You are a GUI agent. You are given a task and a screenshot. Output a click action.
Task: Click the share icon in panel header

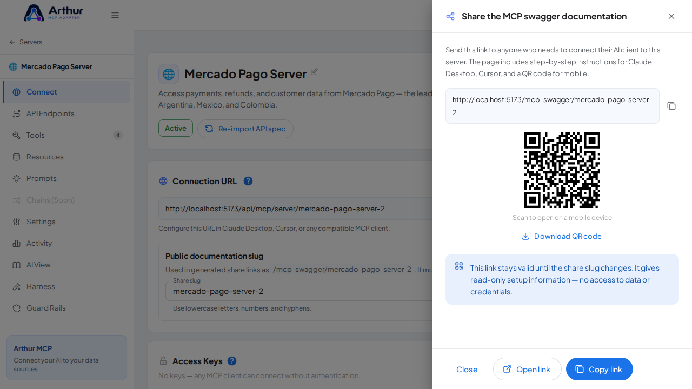click(x=450, y=16)
